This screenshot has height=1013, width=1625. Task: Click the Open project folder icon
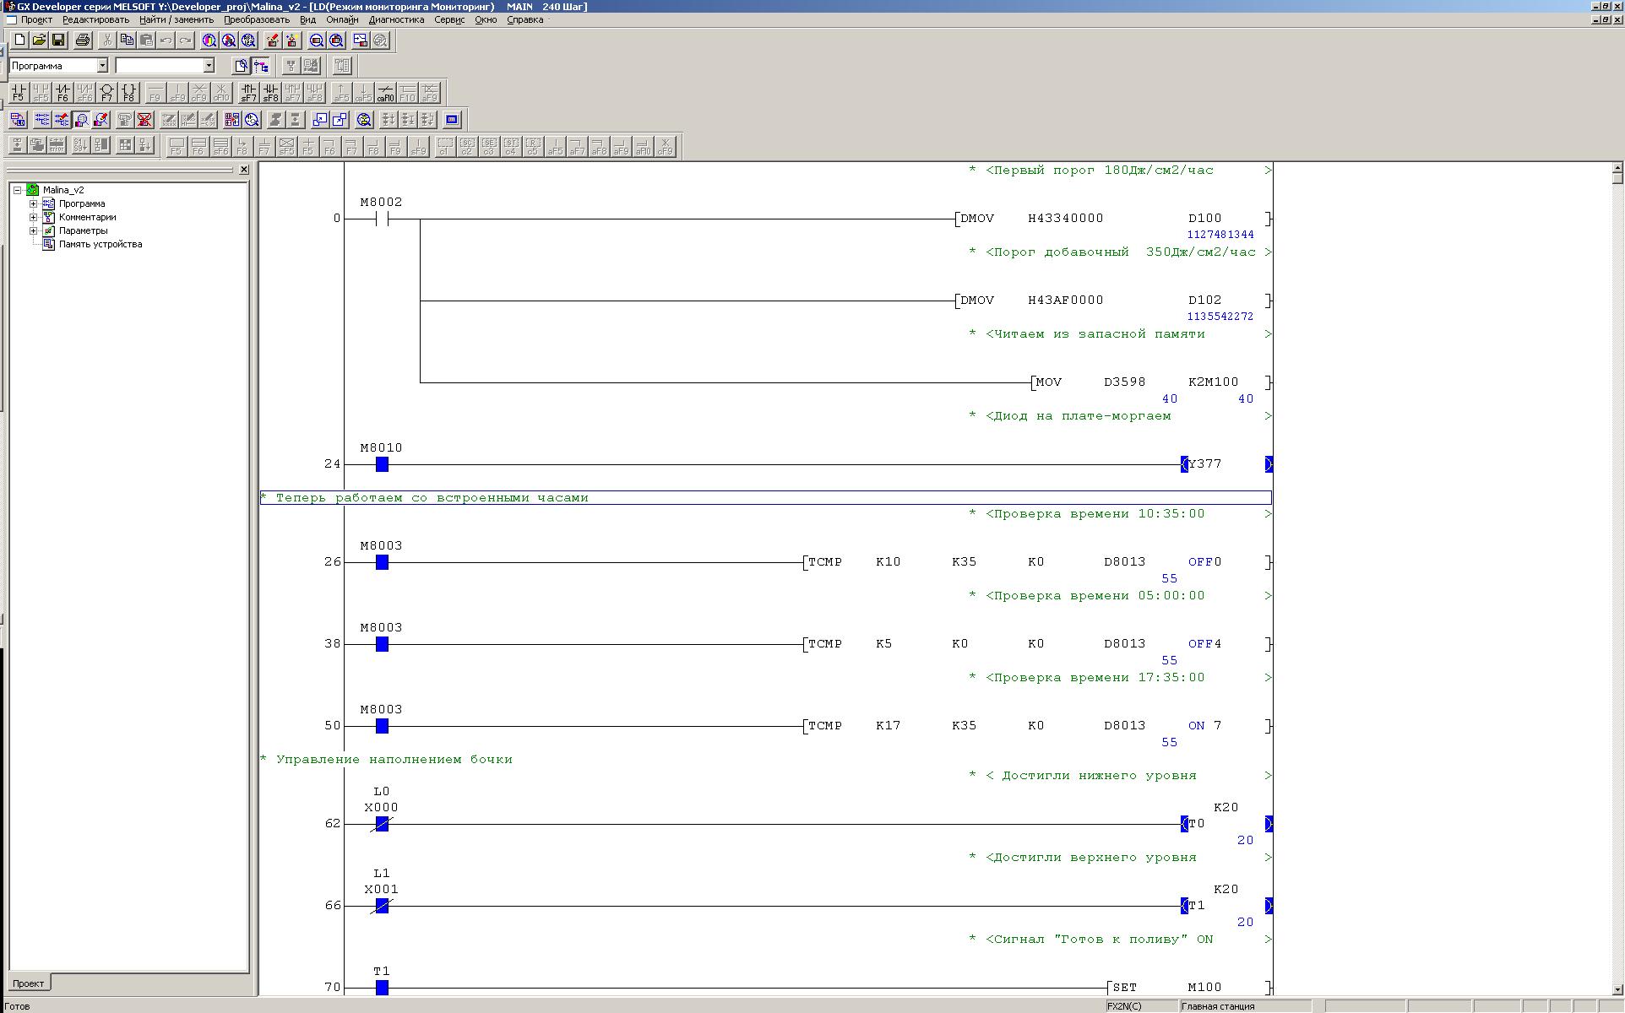click(x=39, y=40)
